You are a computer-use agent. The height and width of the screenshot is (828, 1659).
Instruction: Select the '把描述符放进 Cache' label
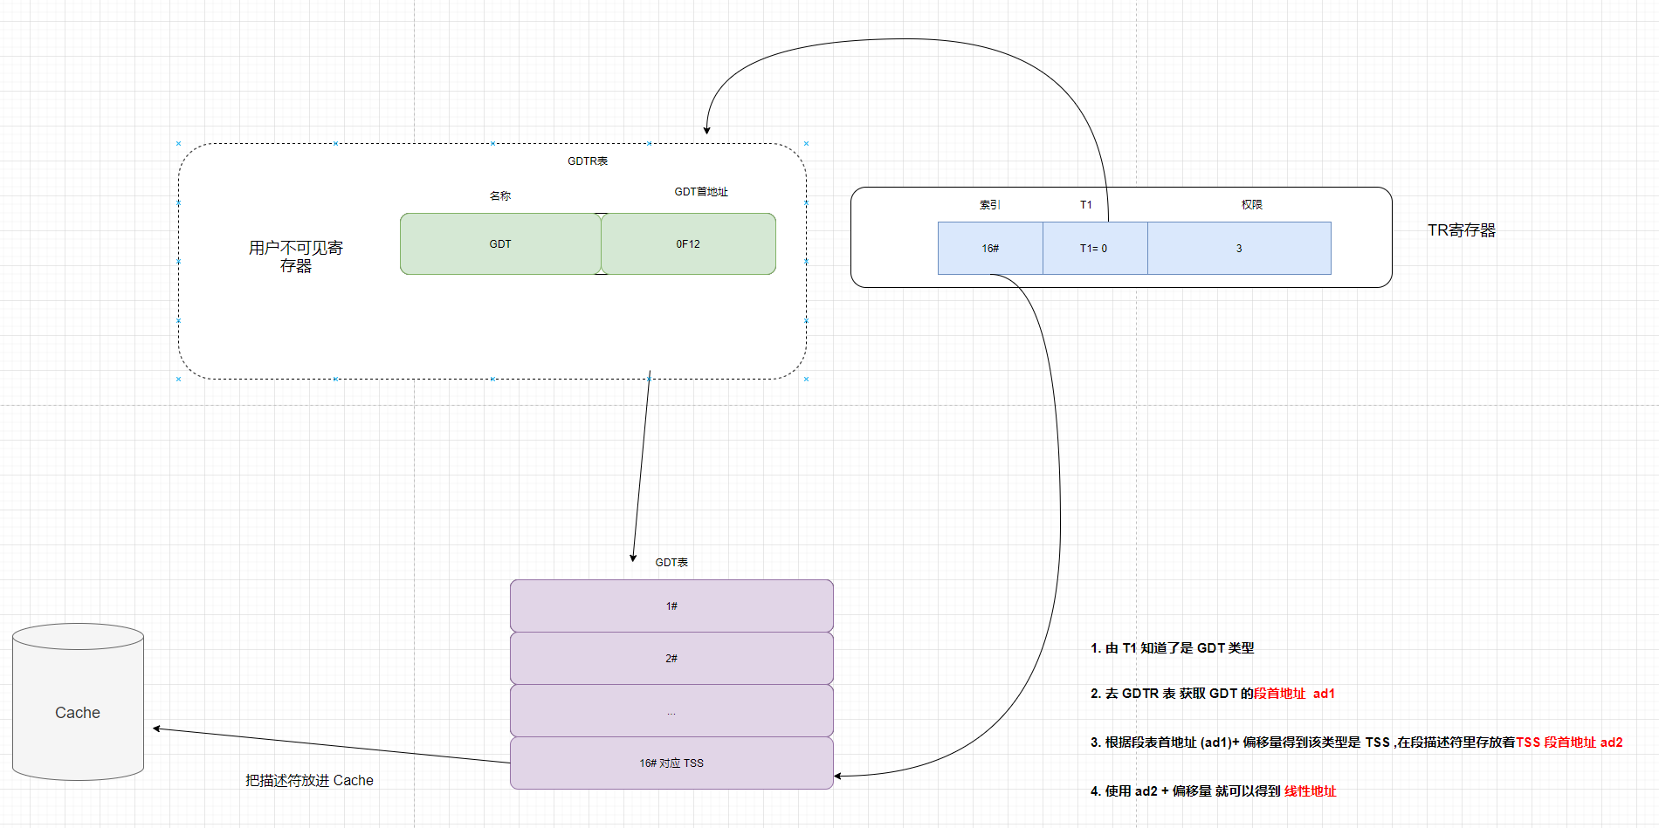(309, 781)
